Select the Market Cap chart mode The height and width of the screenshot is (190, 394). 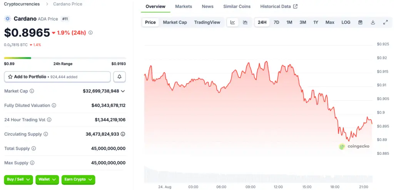point(175,22)
